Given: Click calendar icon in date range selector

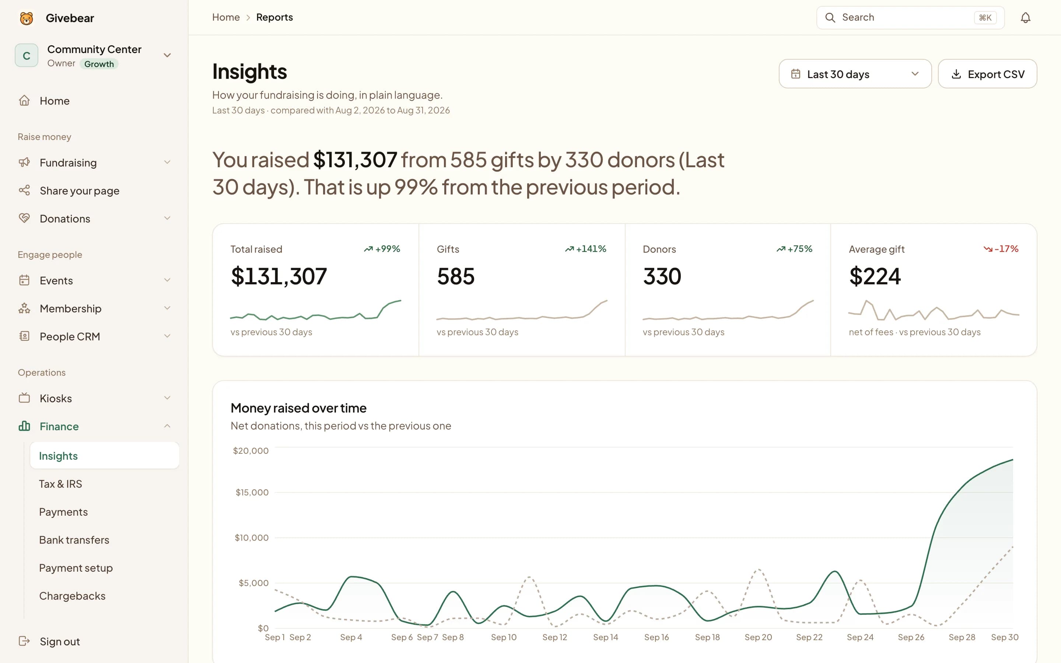Looking at the screenshot, I should (795, 74).
